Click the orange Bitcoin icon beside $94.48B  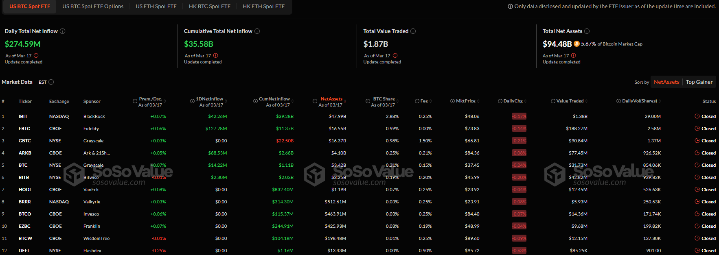tap(577, 44)
